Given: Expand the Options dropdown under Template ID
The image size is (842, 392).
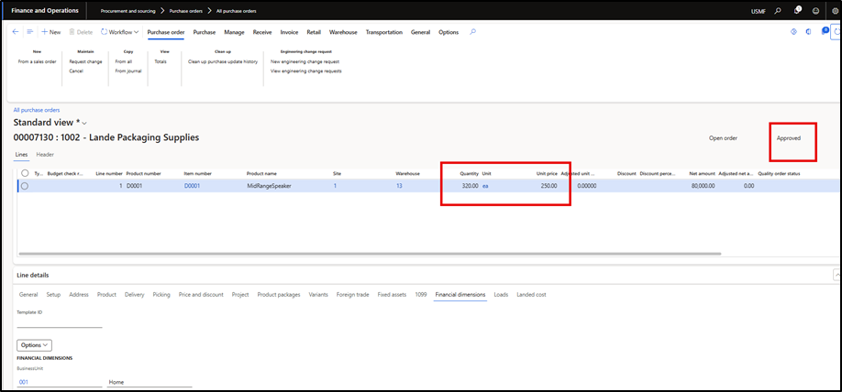Looking at the screenshot, I should pyautogui.click(x=34, y=344).
